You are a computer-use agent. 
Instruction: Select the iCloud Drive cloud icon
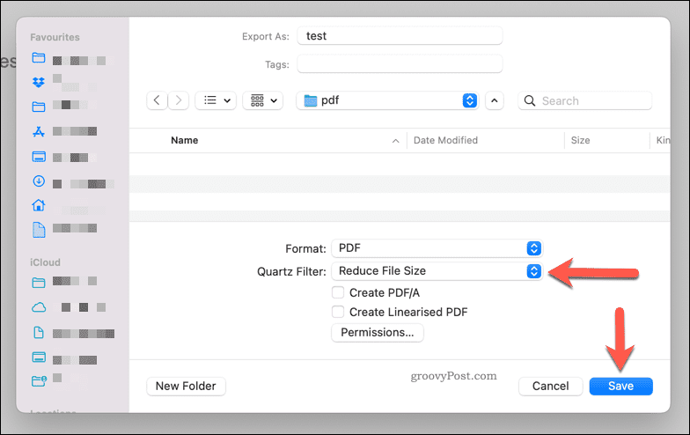click(x=38, y=307)
